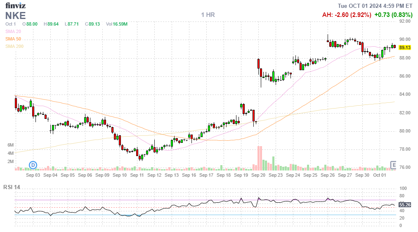Open the 1 HR timeframe selector
The height and width of the screenshot is (232, 418).
[x=208, y=15]
